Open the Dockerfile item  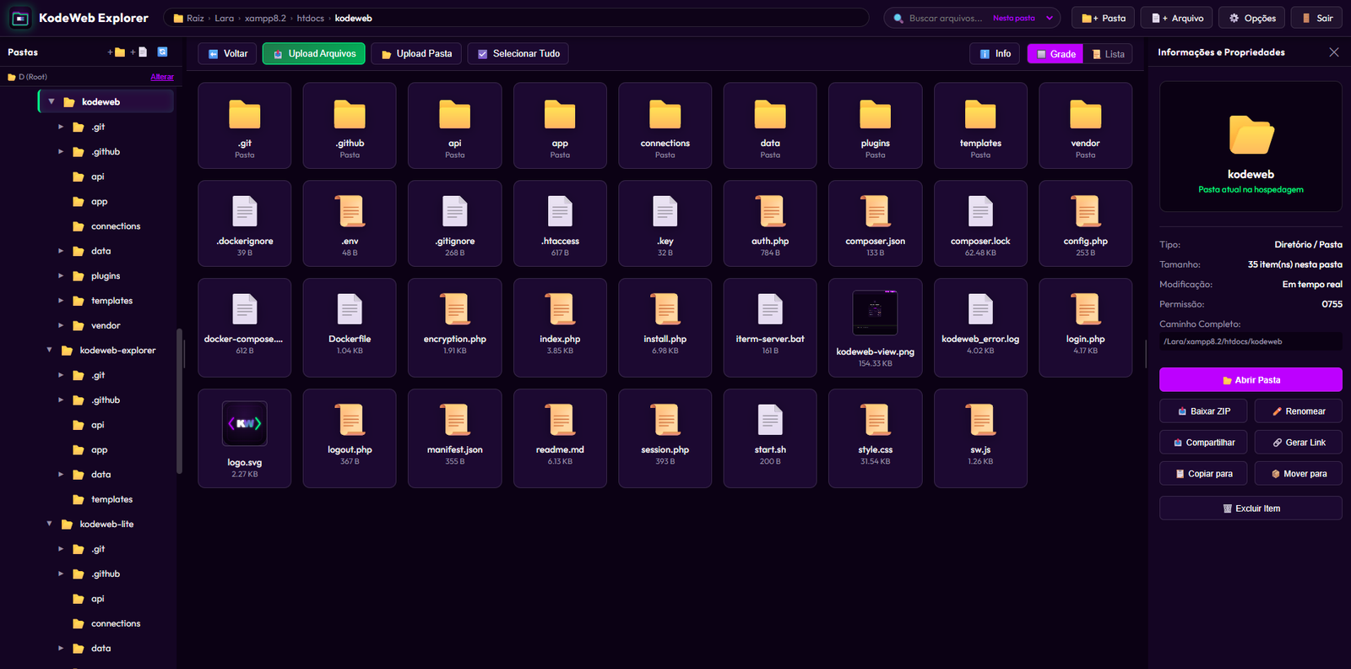coord(350,328)
